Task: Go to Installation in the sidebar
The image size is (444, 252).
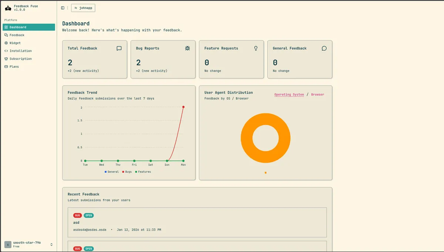Action: tap(20, 51)
